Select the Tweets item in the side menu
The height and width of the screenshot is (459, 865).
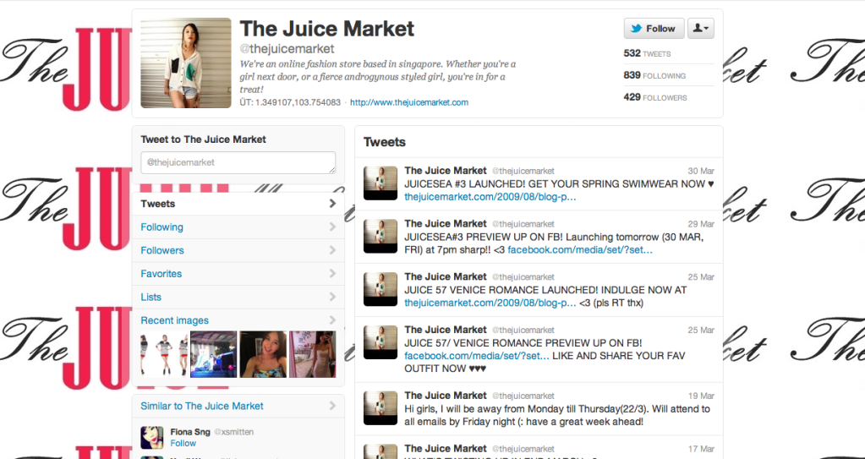click(x=238, y=204)
